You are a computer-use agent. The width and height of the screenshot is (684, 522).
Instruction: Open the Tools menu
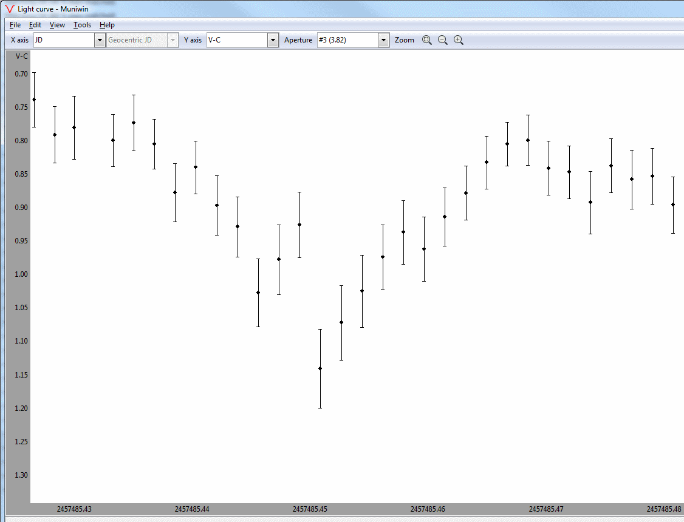tap(82, 25)
